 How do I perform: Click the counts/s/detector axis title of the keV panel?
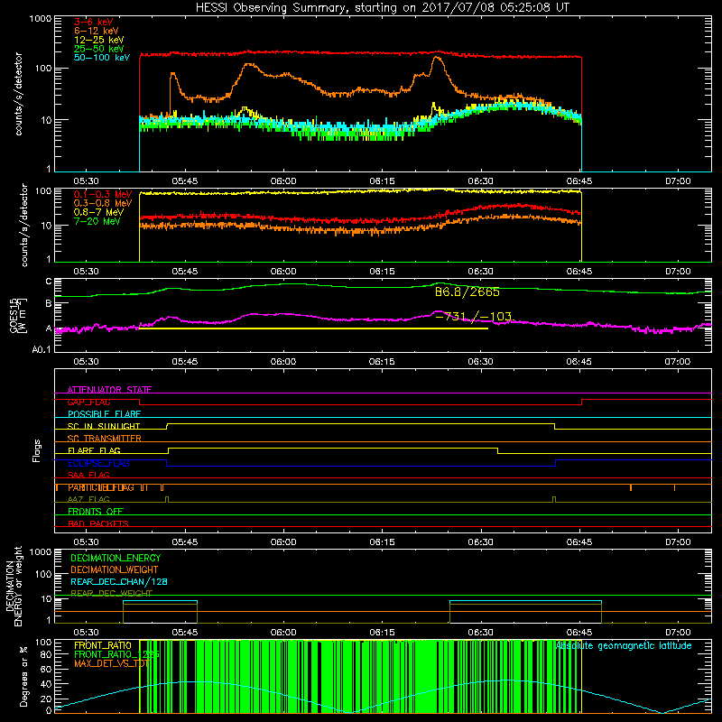18,94
